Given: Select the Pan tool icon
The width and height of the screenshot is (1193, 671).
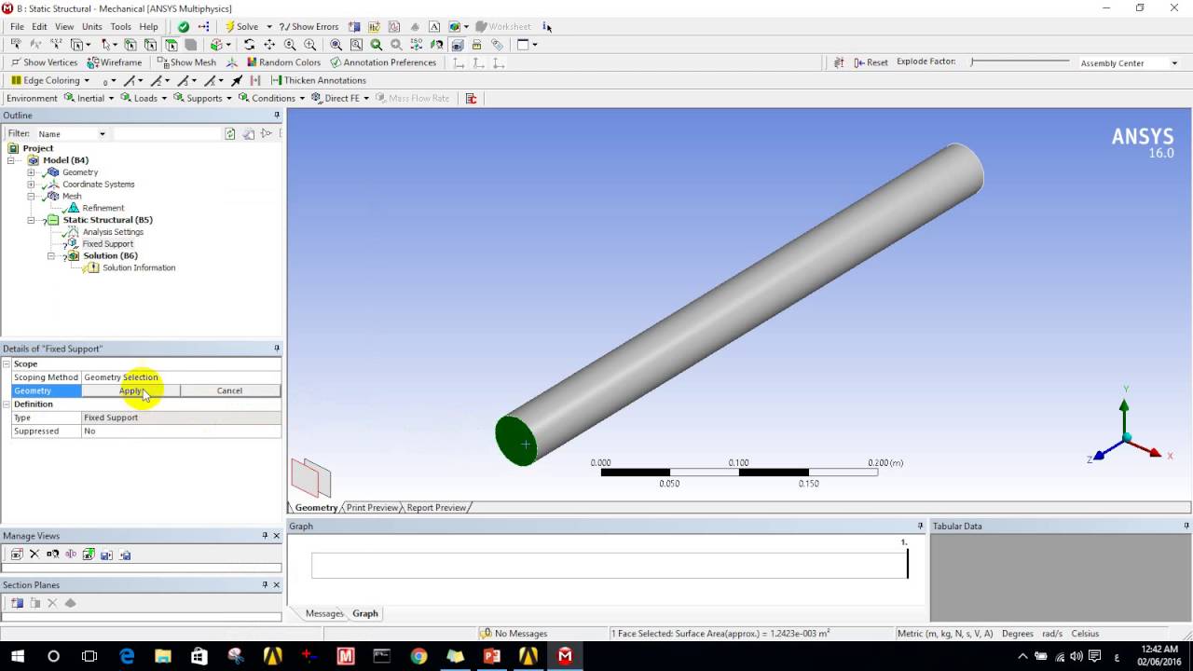Looking at the screenshot, I should [x=269, y=45].
